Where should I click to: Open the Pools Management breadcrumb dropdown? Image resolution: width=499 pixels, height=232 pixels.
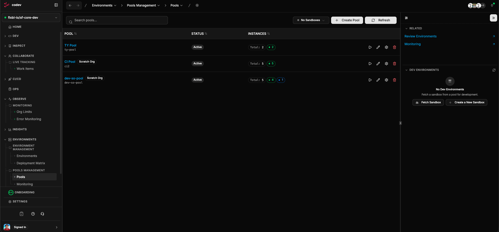(143, 5)
